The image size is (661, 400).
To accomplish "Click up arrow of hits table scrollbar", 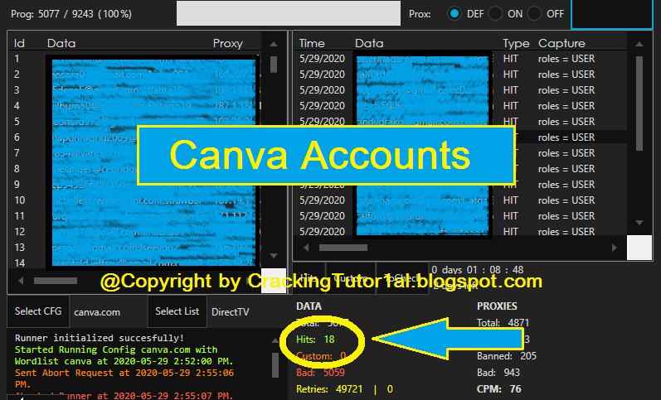I will coord(639,44).
